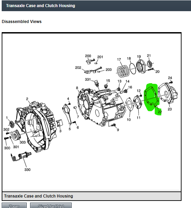Click the end cover labeled 23
The width and height of the screenshot is (191, 208).
[x=168, y=93]
